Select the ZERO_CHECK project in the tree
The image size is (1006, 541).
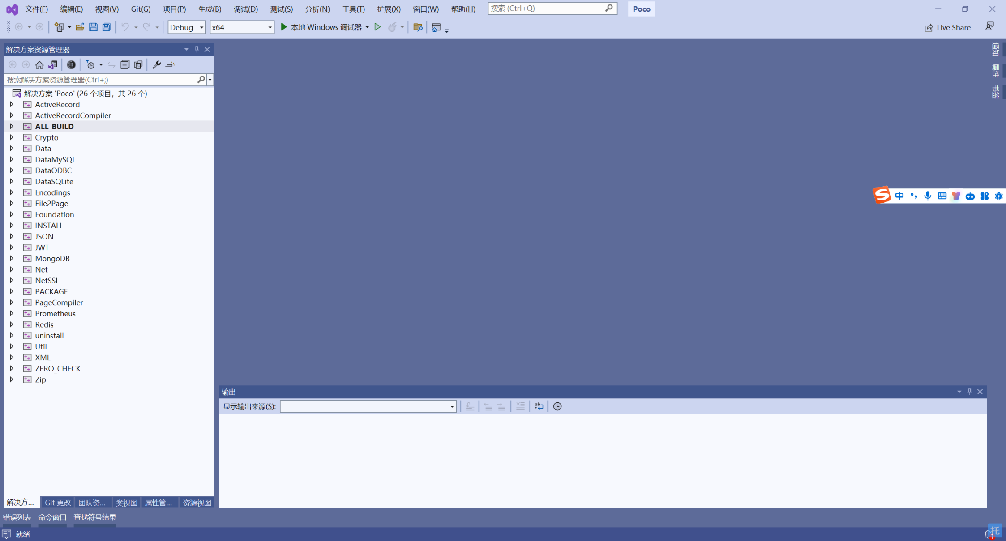58,368
